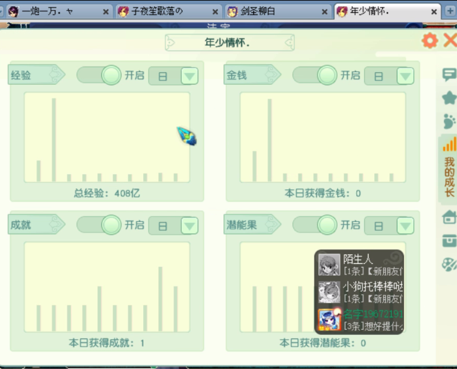This screenshot has width=457, height=369.
Task: Toggle the 金钱 tracking switch
Action: [x=315, y=75]
